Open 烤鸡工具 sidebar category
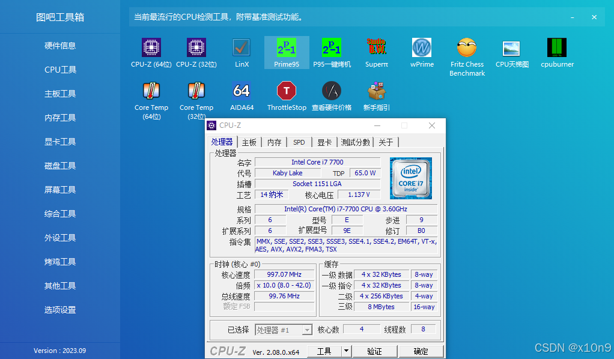614x359 pixels. coord(60,262)
